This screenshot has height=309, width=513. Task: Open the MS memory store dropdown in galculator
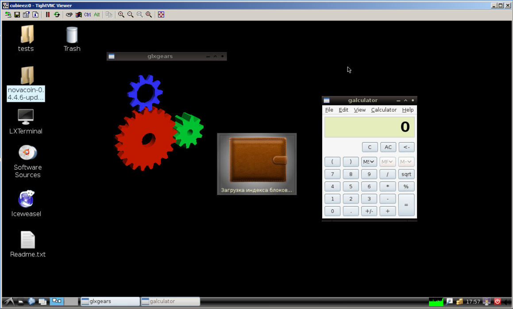pos(369,162)
